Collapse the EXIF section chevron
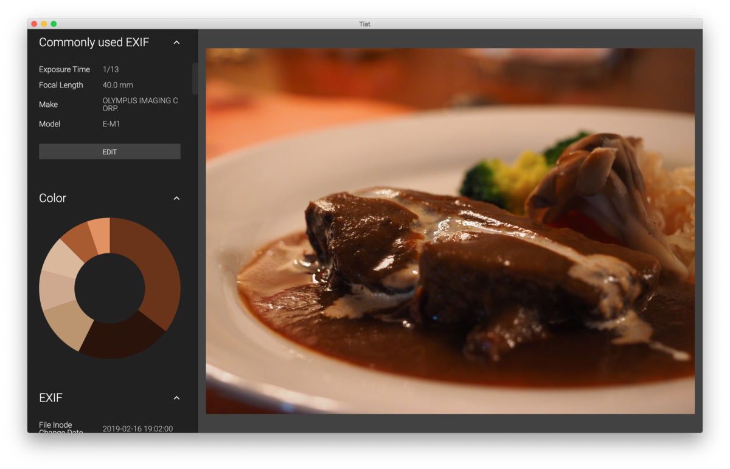 [176, 398]
